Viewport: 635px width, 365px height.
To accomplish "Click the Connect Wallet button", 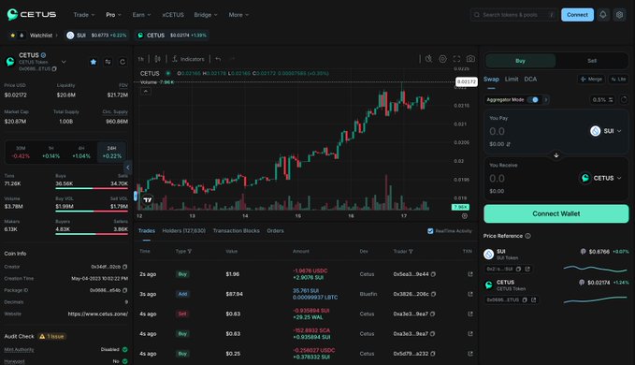I will pos(556,213).
